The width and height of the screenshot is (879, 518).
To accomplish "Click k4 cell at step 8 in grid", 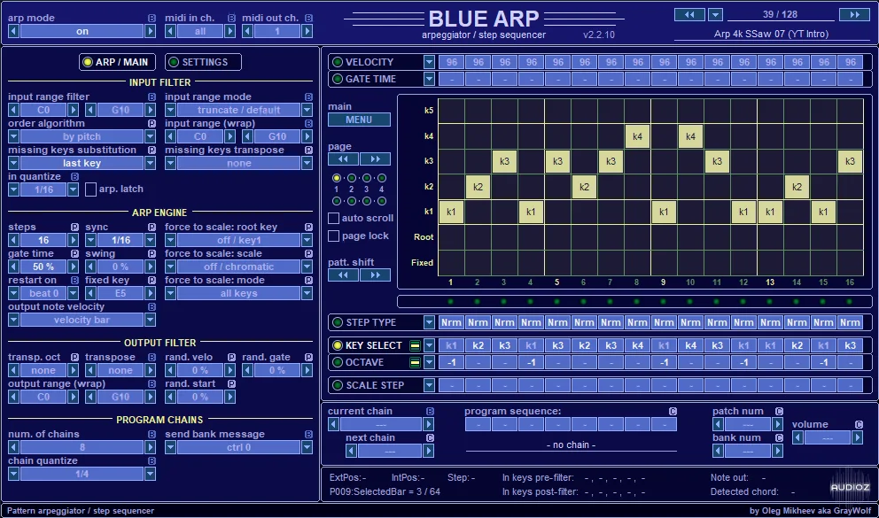I will 637,136.
